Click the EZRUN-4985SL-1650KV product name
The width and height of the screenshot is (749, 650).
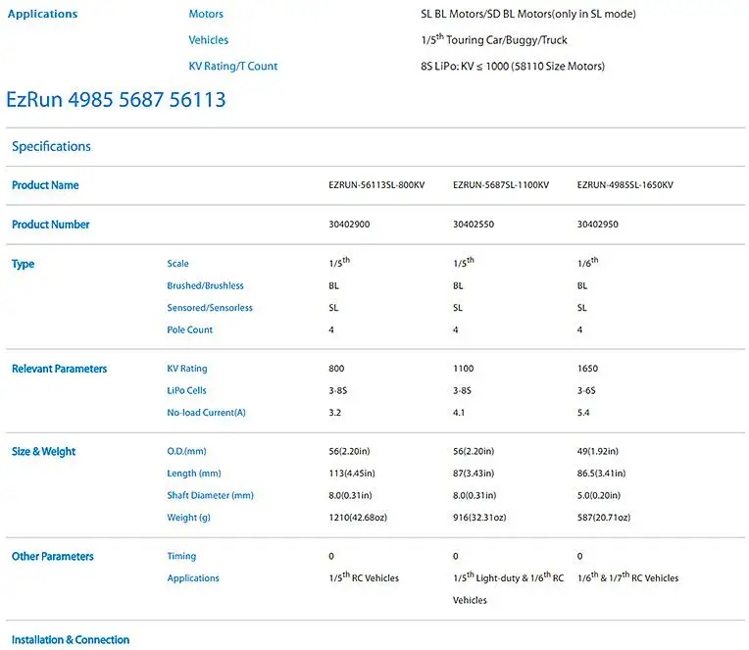coord(625,185)
